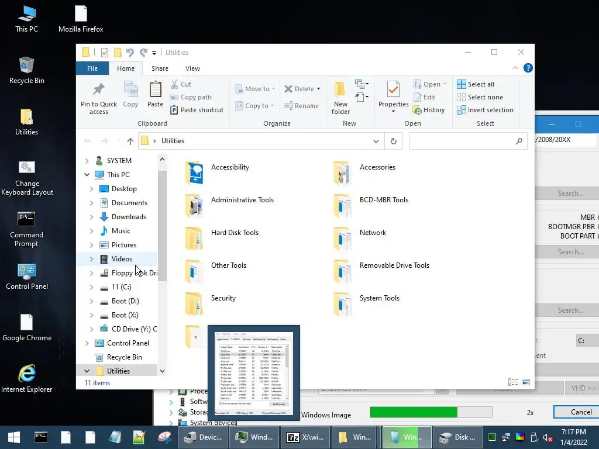Screen dimensions: 599x449
Task: Open Properties from the ribbon
Action: pos(394,96)
